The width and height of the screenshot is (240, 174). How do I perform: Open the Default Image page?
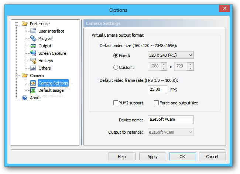[51, 90]
